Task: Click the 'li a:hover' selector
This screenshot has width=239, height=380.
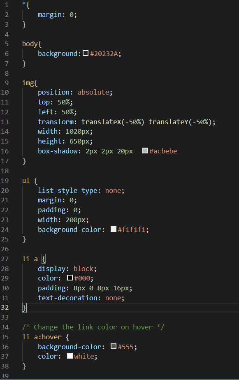Action: coord(42,337)
